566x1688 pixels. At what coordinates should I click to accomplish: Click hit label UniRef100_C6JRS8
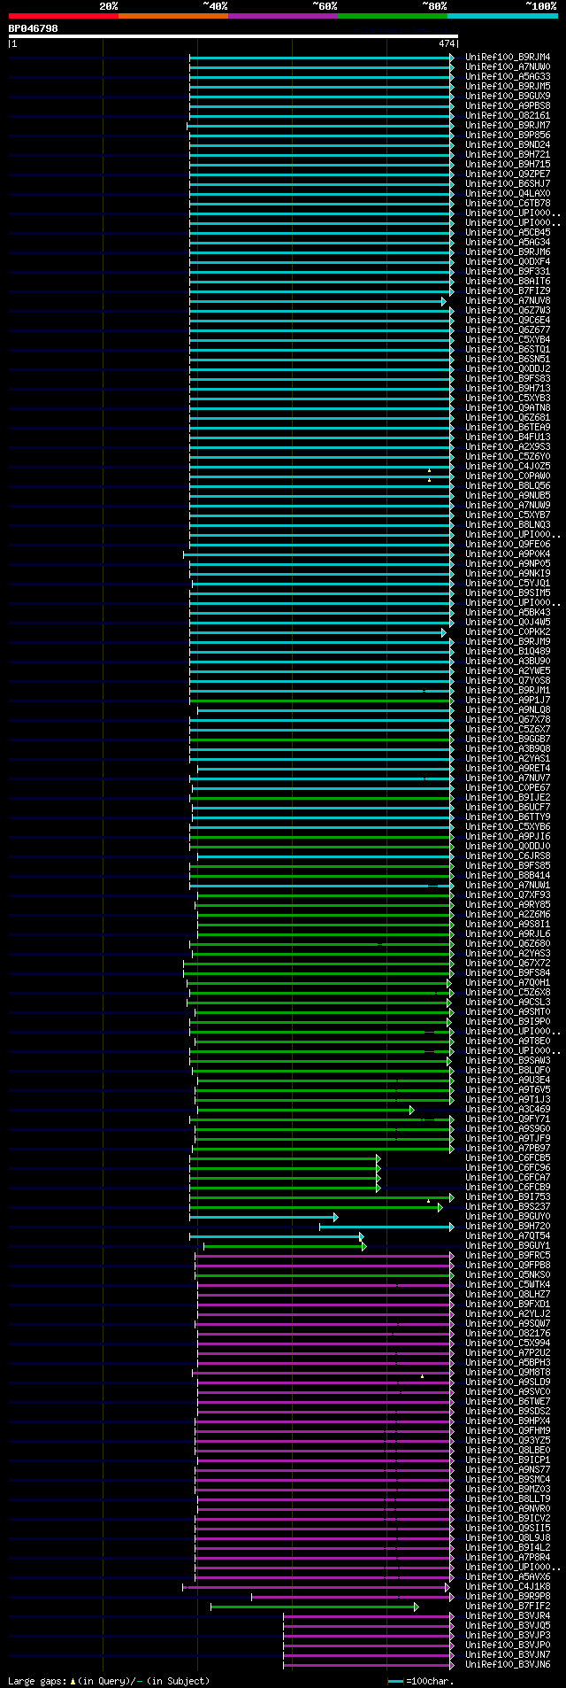508,856
